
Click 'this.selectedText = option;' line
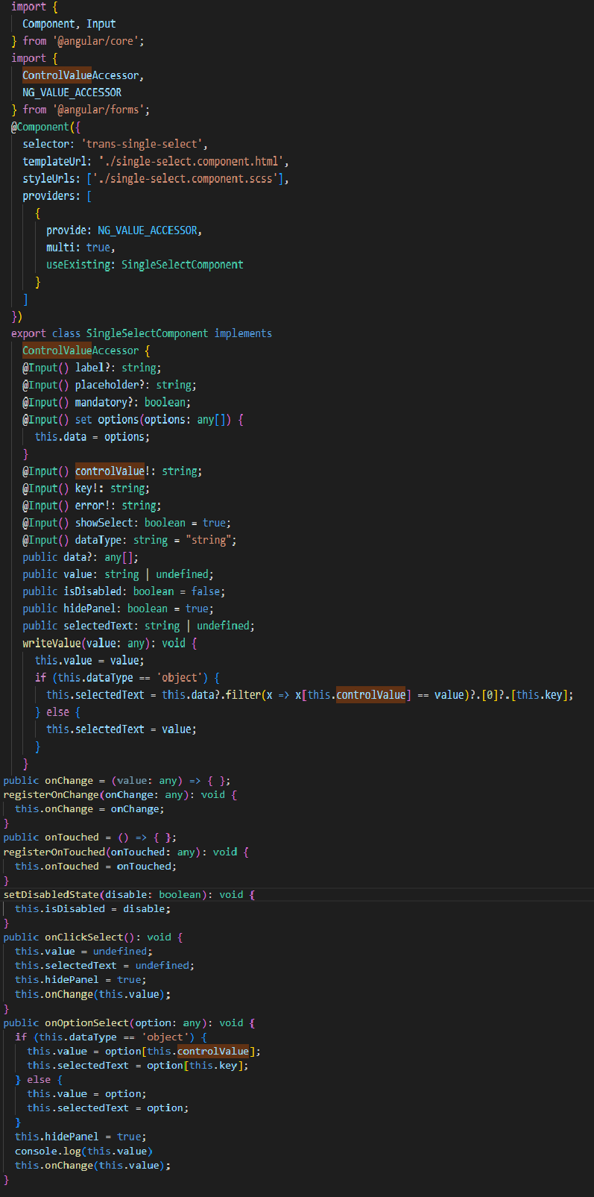click(x=107, y=1108)
